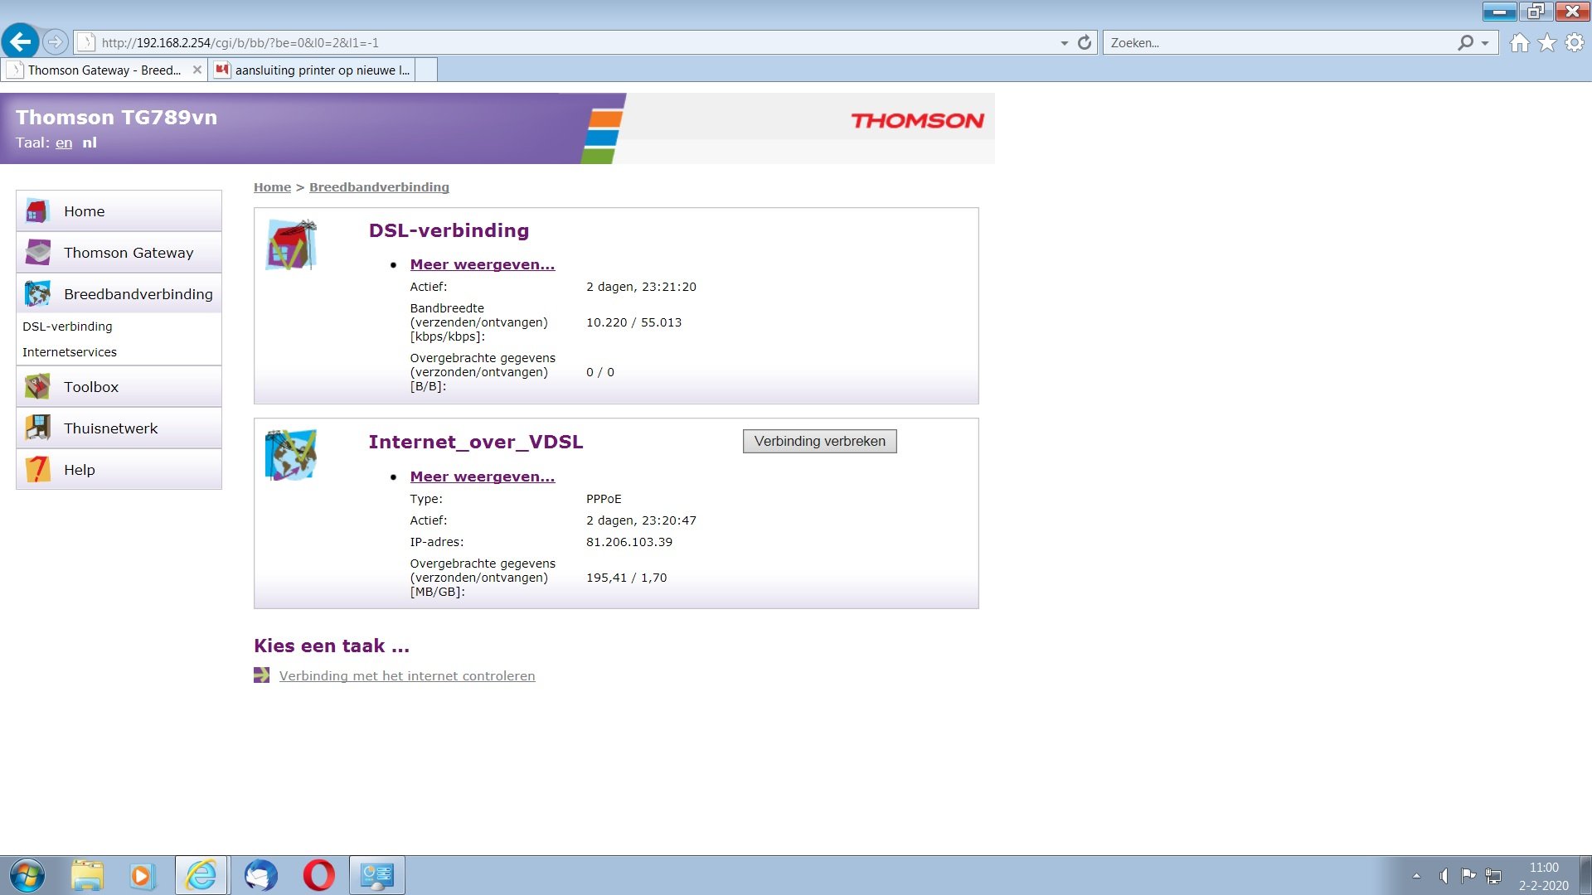The image size is (1592, 895).
Task: Open DSL-verbinding submenu item
Action: [67, 327]
